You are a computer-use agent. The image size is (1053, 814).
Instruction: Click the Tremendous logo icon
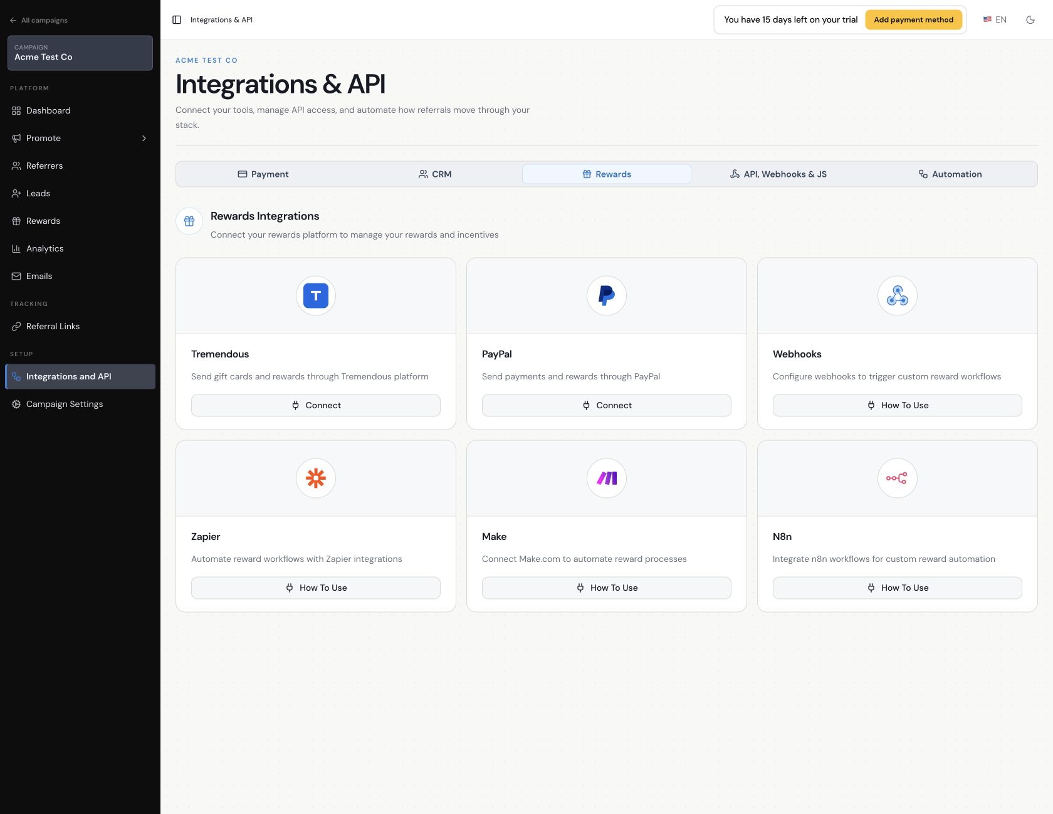(316, 295)
